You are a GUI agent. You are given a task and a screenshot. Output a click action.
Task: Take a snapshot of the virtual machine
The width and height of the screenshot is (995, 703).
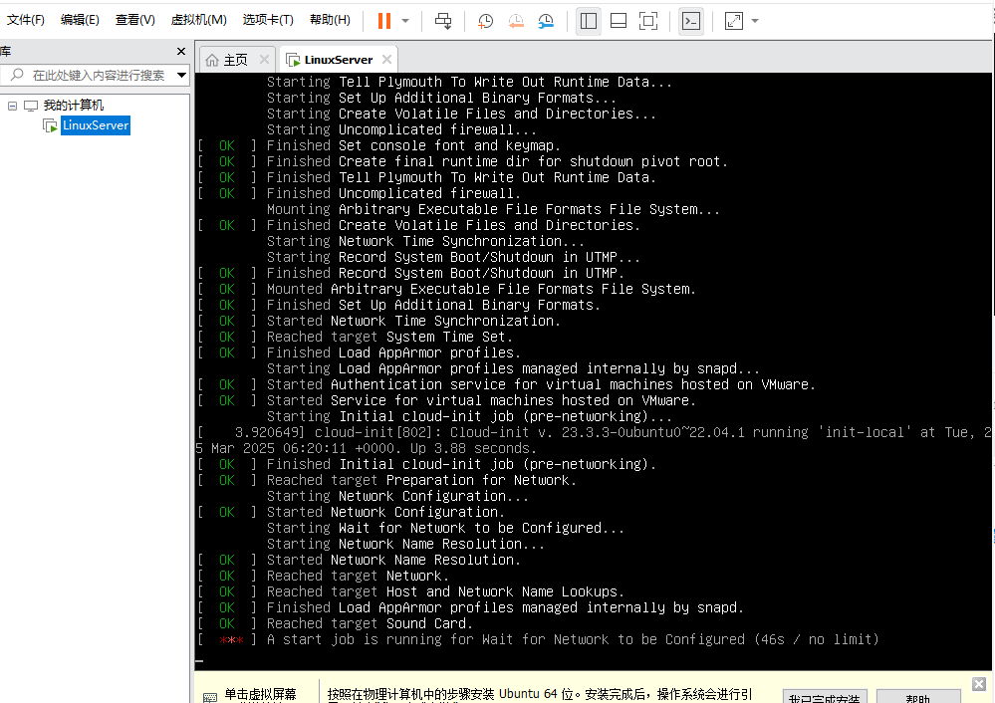pos(485,21)
